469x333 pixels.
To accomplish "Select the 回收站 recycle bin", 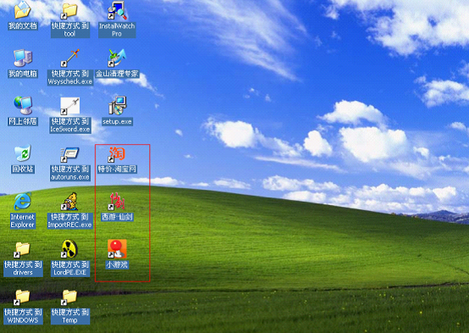I will [23, 153].
